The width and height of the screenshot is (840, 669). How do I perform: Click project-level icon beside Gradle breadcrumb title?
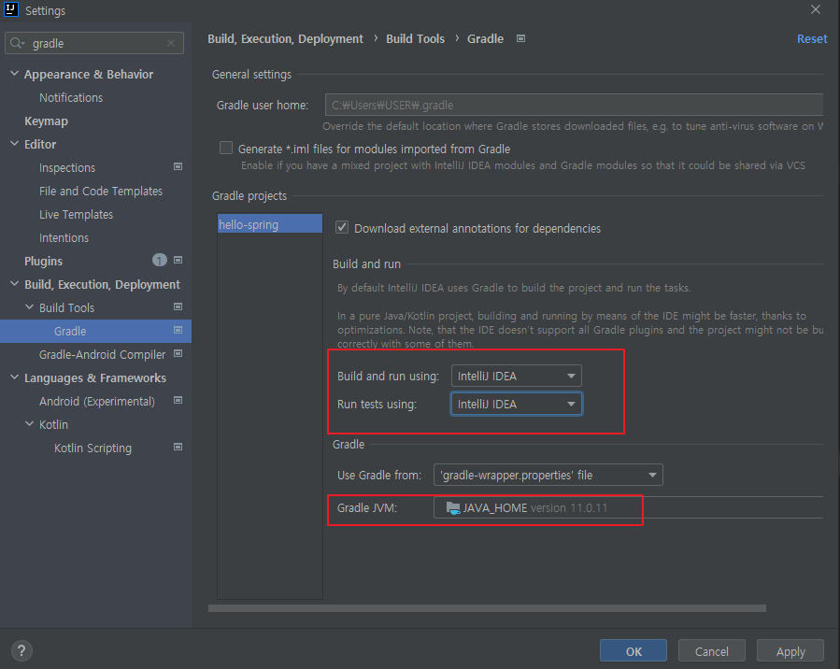point(520,38)
